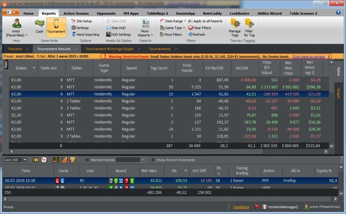
Task: Open the Stats side panel tab
Action: pos(6,65)
